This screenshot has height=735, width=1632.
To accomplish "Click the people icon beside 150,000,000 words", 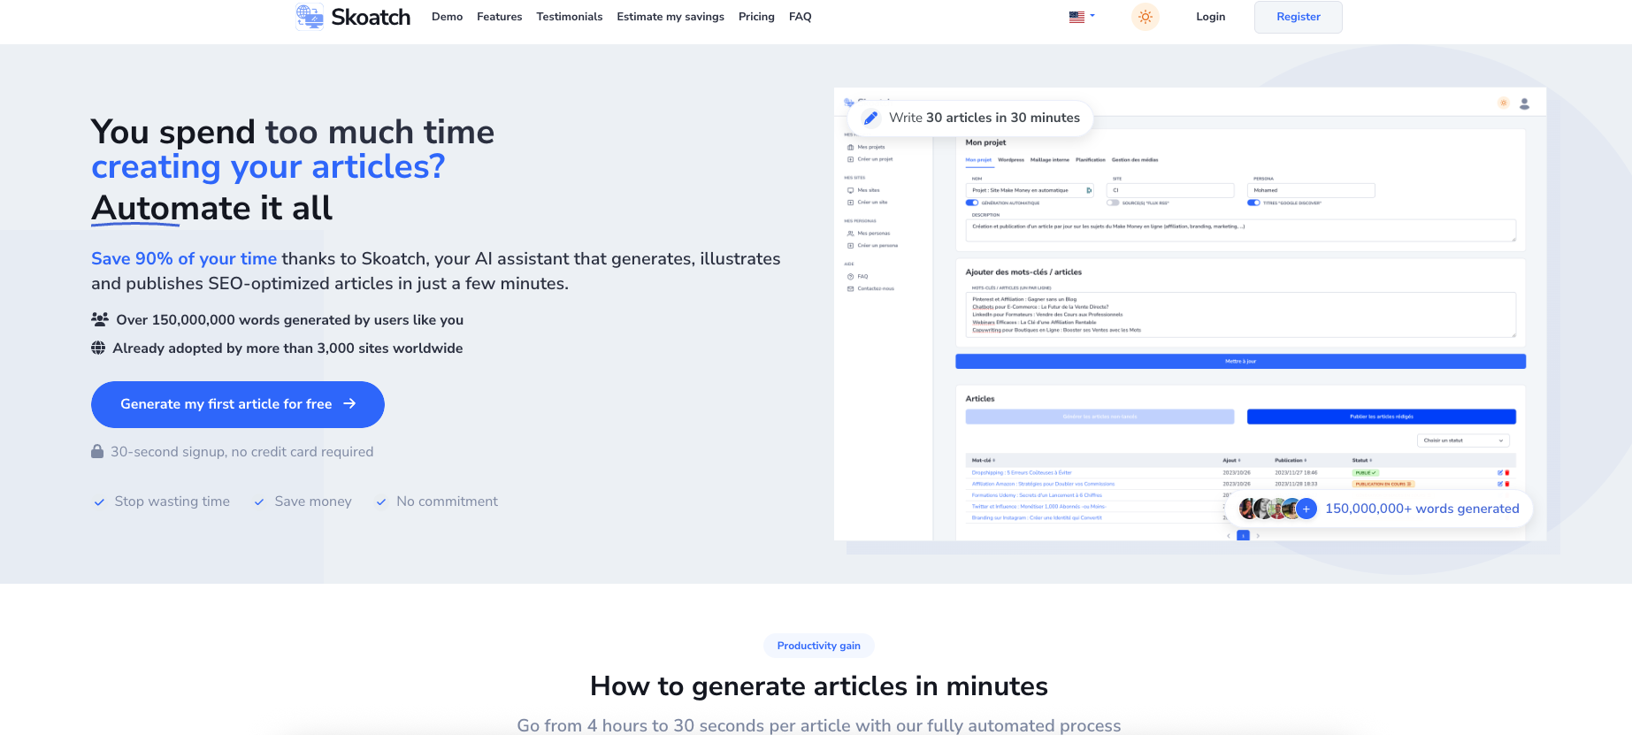I will 100,319.
